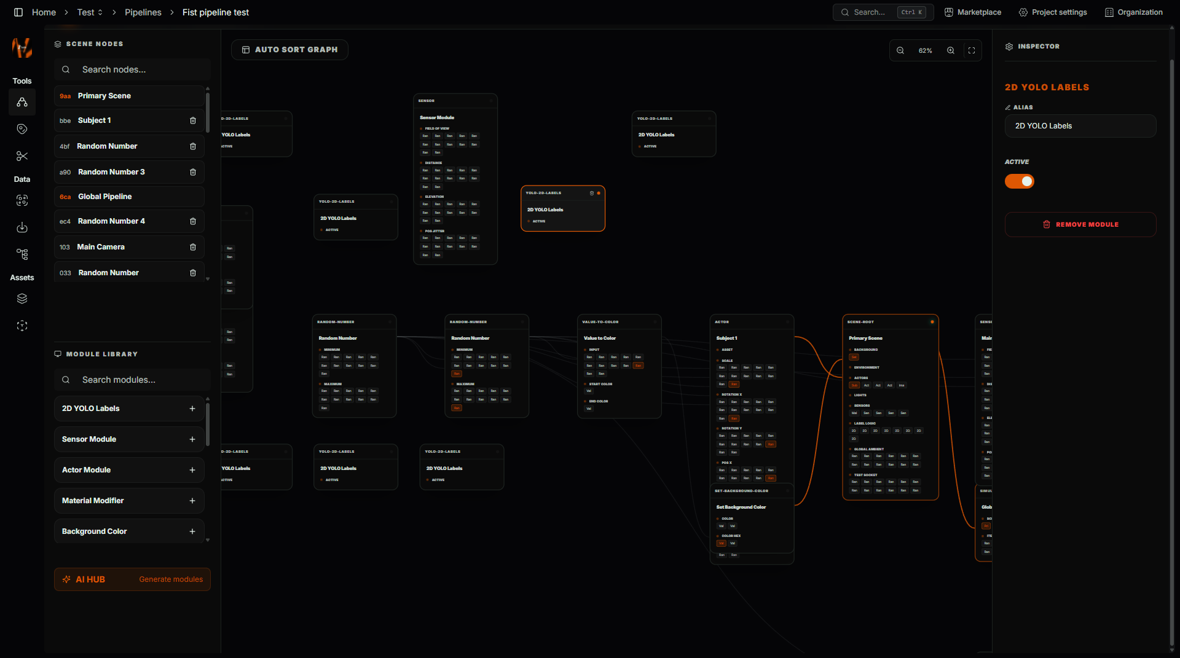Delete the Subject 1 node

tap(193, 120)
